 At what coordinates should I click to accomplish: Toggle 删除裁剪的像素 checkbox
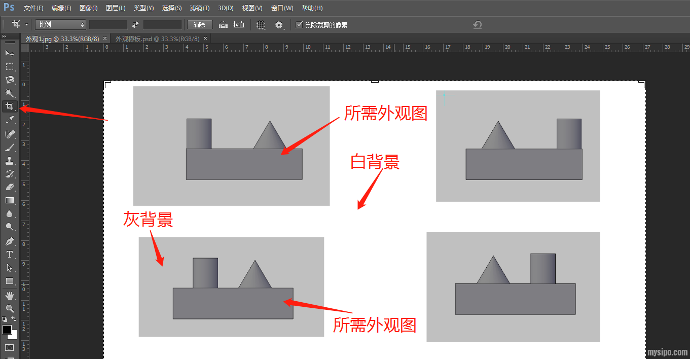point(300,24)
